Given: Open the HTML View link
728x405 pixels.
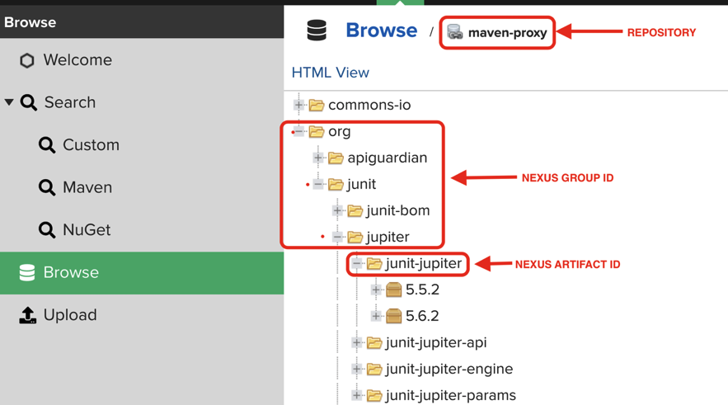Looking at the screenshot, I should point(330,73).
